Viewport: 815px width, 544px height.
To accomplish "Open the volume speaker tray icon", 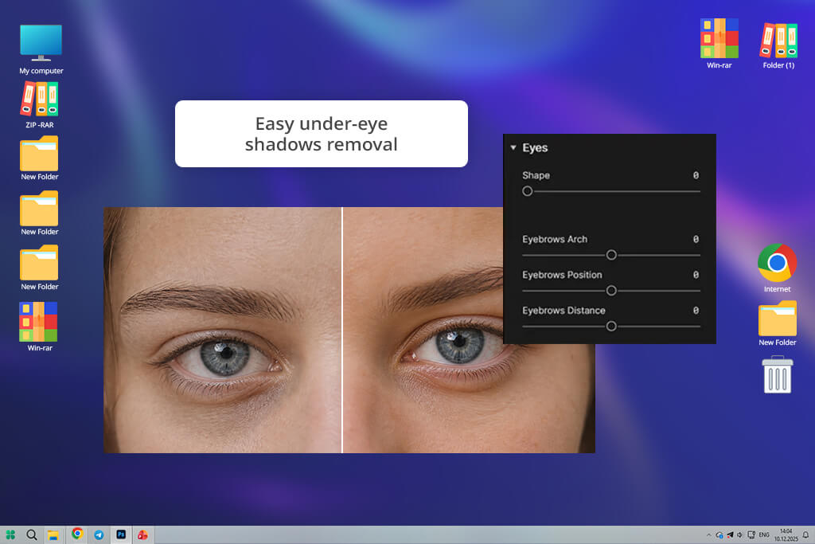I will [740, 534].
